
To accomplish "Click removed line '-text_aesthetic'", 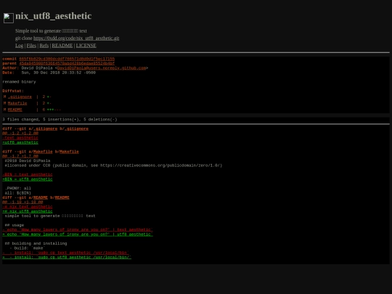I will pyautogui.click(x=20, y=138).
